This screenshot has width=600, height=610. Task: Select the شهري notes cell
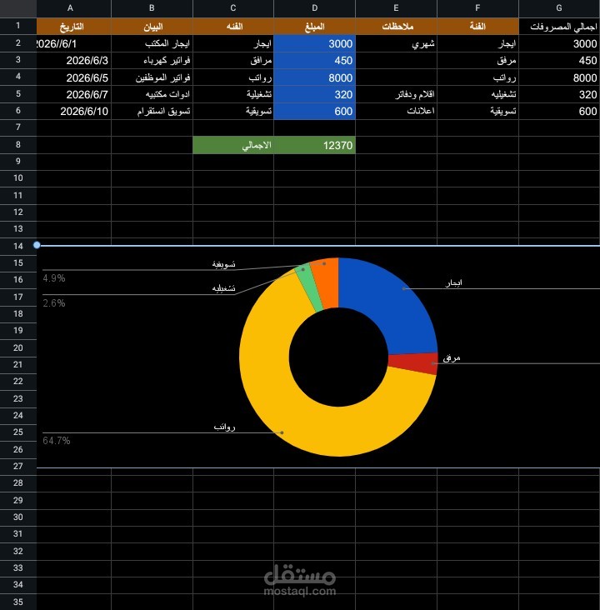click(x=396, y=43)
